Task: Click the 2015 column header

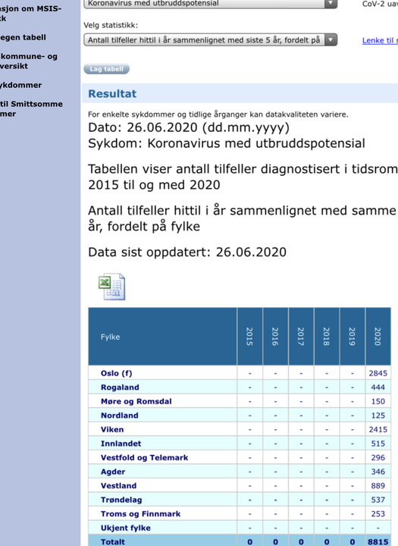Action: [249, 337]
